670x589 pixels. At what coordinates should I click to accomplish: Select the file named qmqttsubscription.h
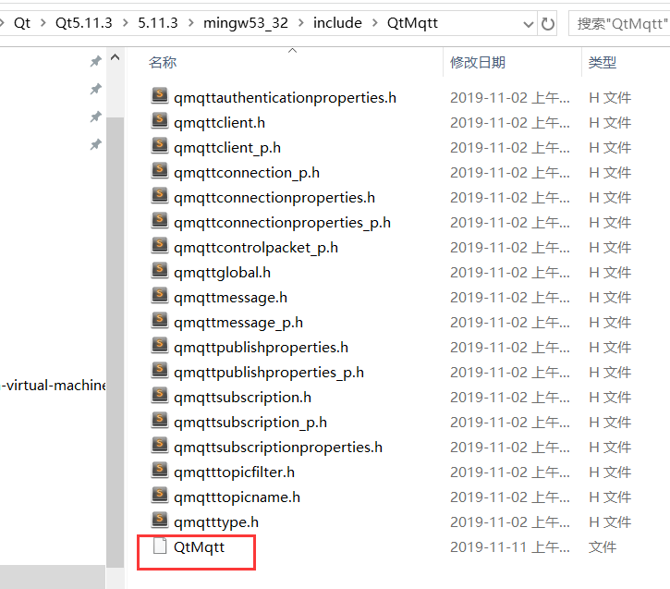point(242,397)
